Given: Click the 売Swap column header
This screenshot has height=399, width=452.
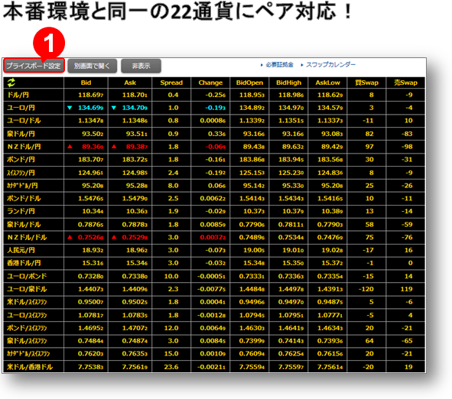Looking at the screenshot, I should tap(405, 83).
